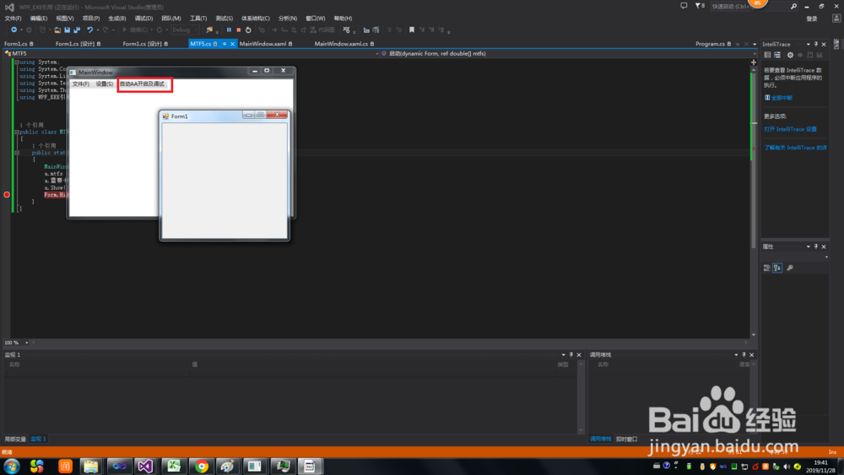Open Debug configuration dropdown

(185, 30)
